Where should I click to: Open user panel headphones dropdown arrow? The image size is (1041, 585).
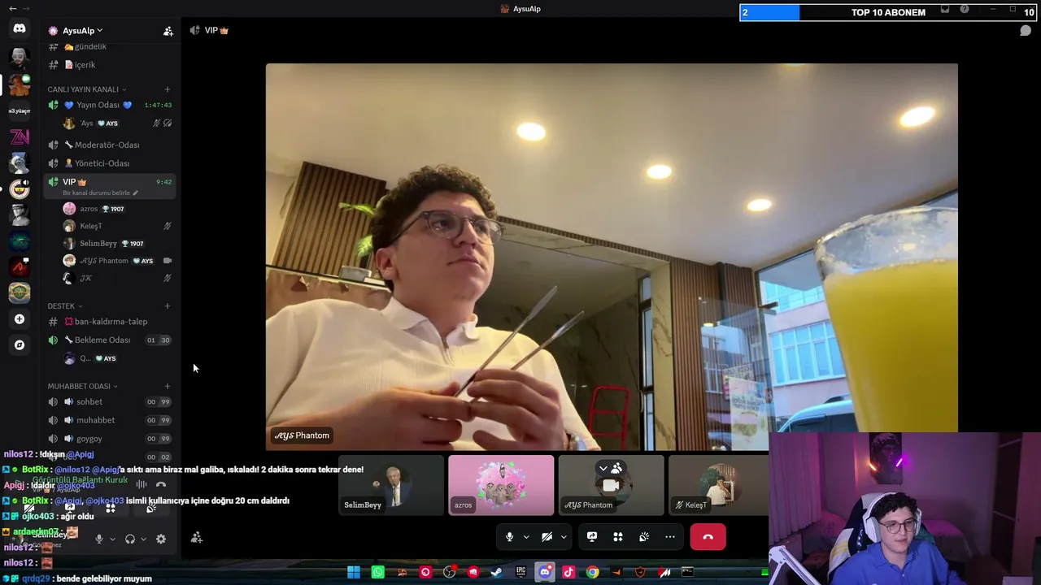143,539
